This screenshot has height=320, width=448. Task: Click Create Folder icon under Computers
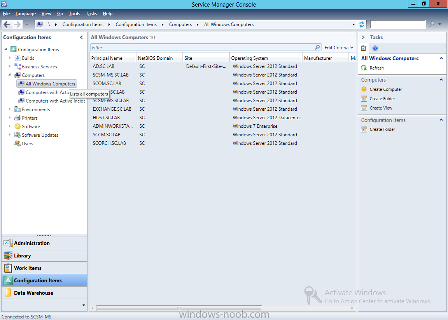364,99
